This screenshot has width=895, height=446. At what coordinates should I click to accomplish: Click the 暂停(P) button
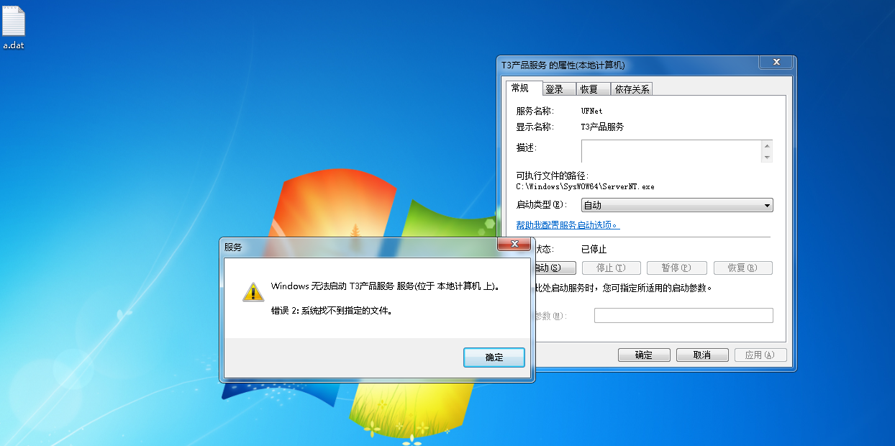click(x=676, y=268)
